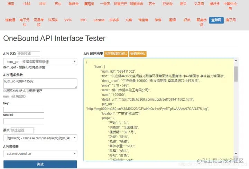Switch to the 唯品会 tab
Viewport: 249px width, 169px height.
[74, 4]
